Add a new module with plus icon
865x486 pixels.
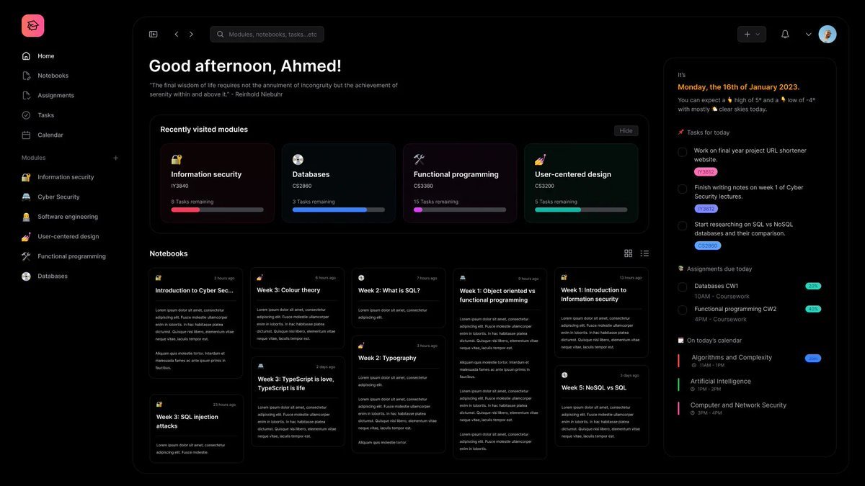tap(115, 158)
